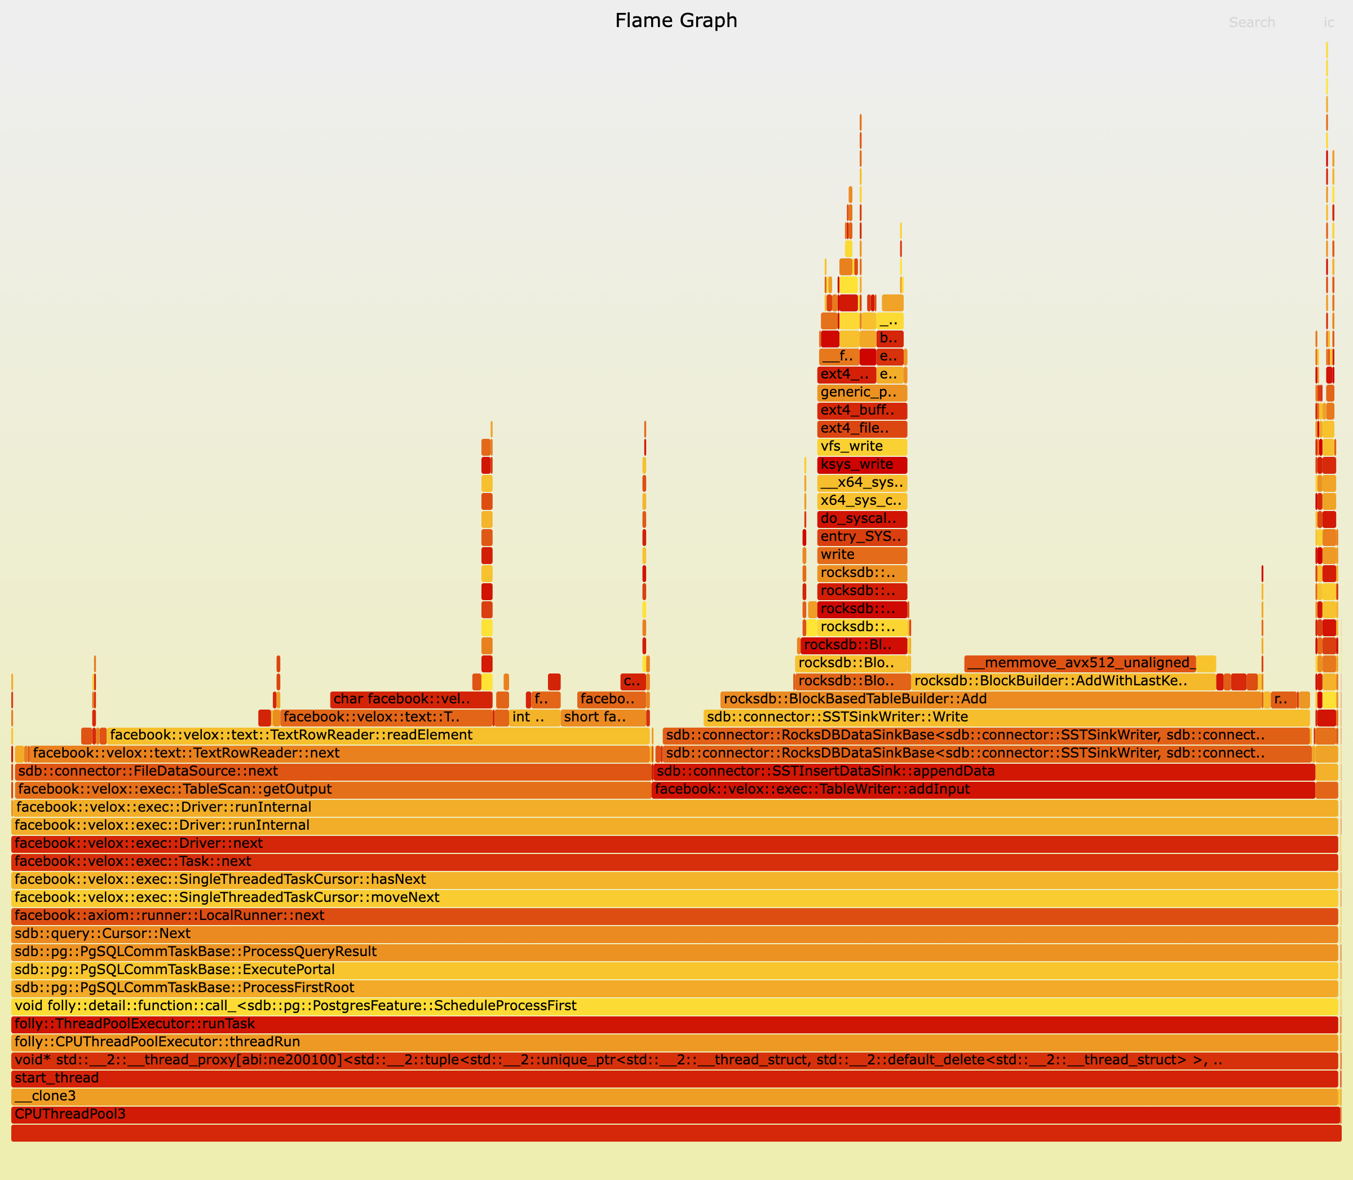1353x1180 pixels.
Task: Click facebook::velox::exec::TableScan::getOutput frame
Action: [x=263, y=789]
